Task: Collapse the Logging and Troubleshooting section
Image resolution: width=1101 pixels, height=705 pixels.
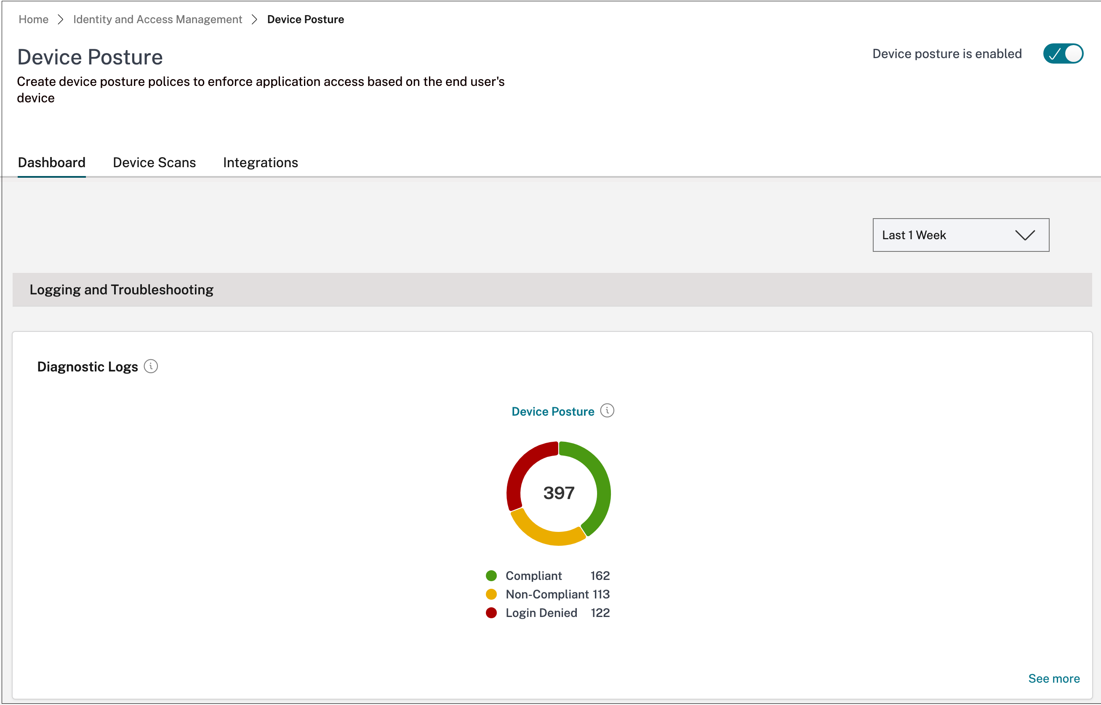Action: [121, 290]
